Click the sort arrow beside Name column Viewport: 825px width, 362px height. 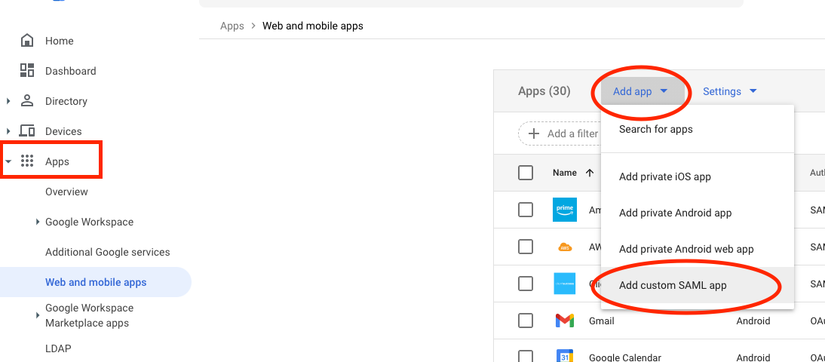click(x=590, y=173)
